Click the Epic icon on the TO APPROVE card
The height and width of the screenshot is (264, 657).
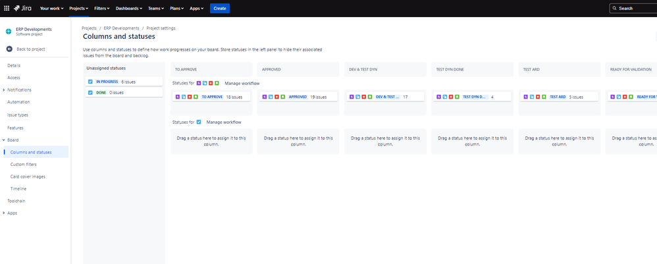coord(178,97)
